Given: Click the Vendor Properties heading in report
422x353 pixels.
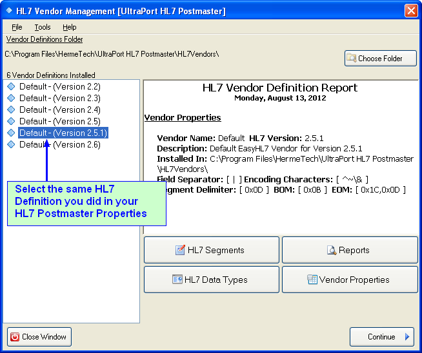Looking at the screenshot, I should [183, 118].
